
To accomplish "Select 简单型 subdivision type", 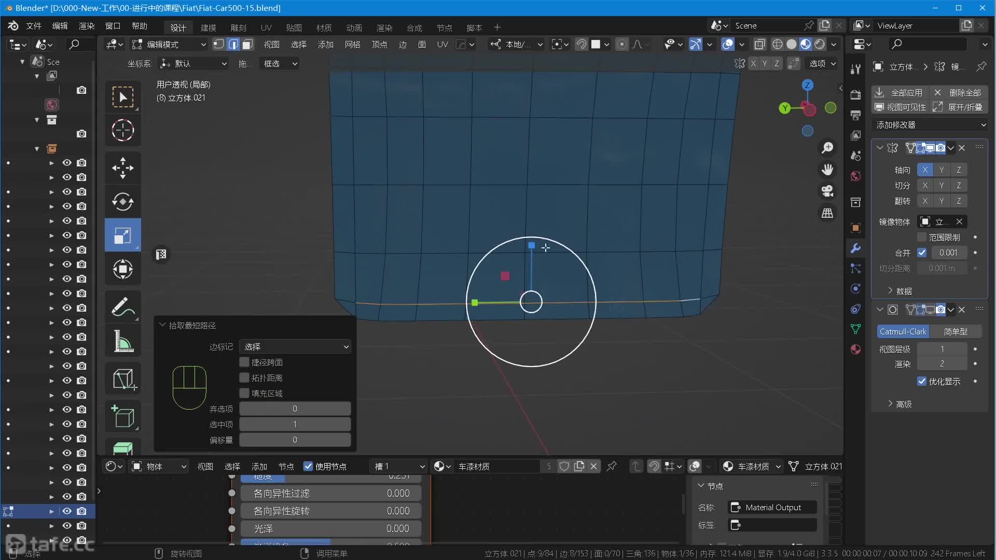I will coord(956,331).
